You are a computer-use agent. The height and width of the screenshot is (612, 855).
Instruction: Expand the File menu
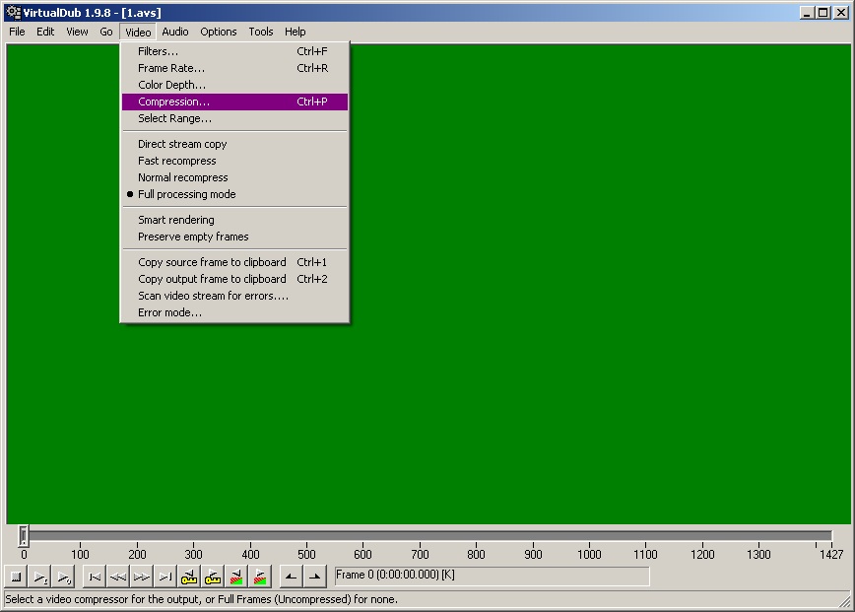coord(17,32)
